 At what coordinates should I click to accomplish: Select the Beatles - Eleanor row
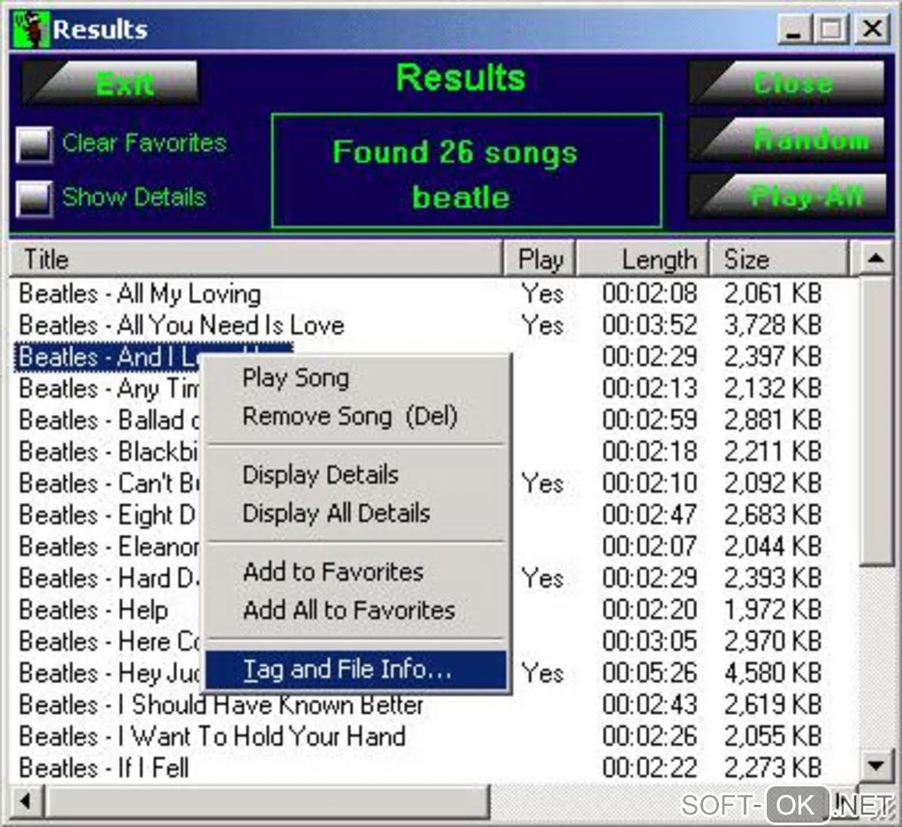pyautogui.click(x=110, y=547)
